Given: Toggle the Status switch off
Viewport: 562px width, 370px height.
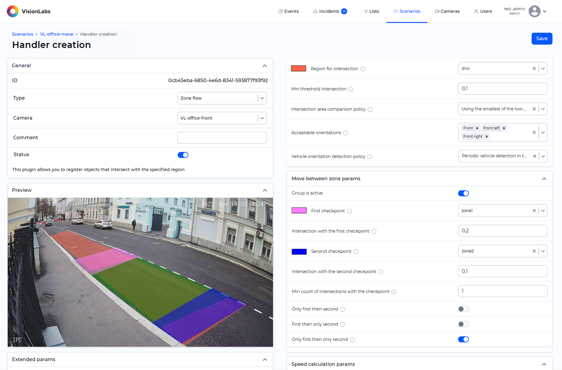Looking at the screenshot, I should [183, 155].
